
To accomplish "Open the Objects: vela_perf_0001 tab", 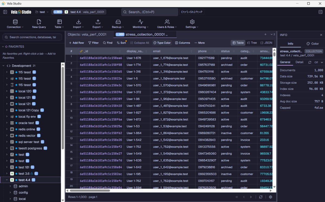I will point(87,34).
